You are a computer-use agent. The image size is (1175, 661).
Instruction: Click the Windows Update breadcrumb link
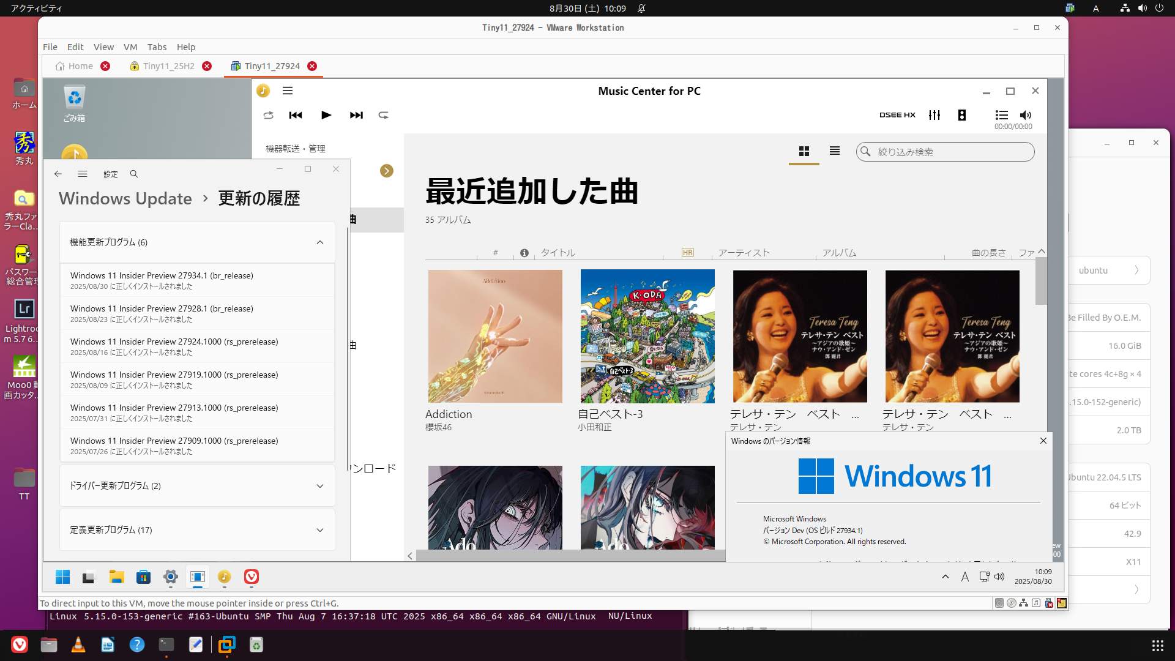click(125, 198)
